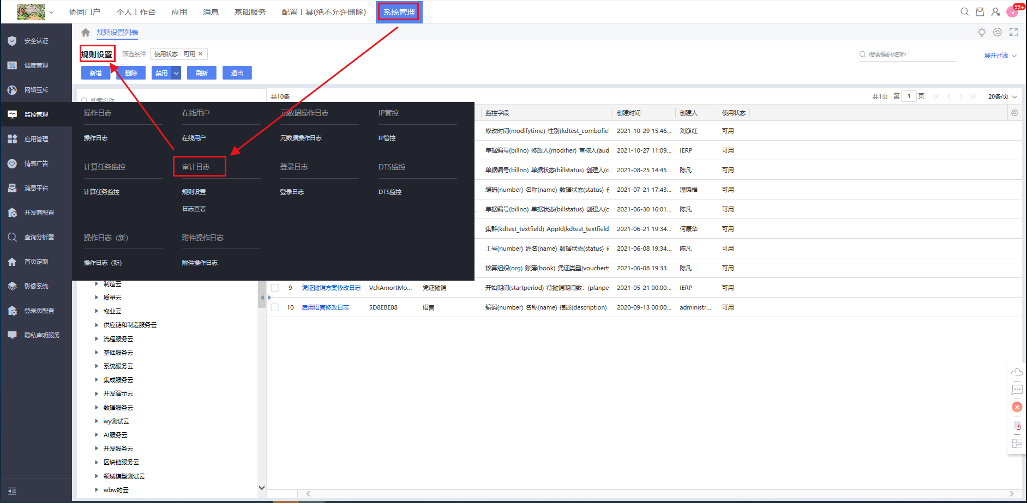This screenshot has width=1027, height=503.
Task: Collapse the left sidebar menu icon
Action: [12, 491]
